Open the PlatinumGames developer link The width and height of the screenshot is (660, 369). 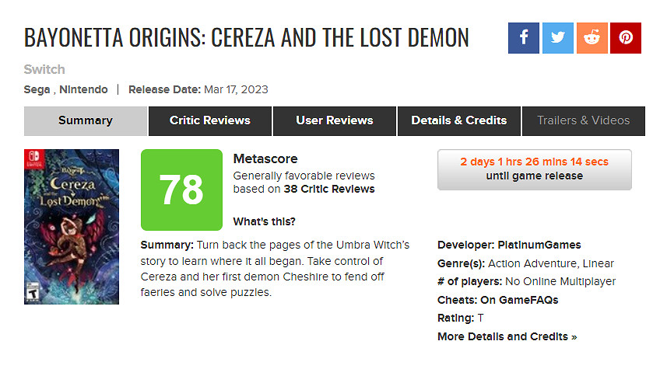pyautogui.click(x=535, y=245)
